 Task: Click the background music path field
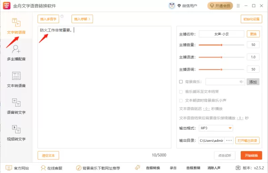pyautogui.click(x=225, y=82)
